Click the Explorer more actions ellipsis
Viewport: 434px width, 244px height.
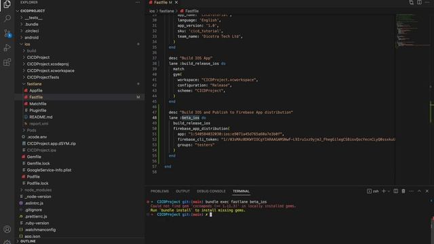(x=138, y=2)
